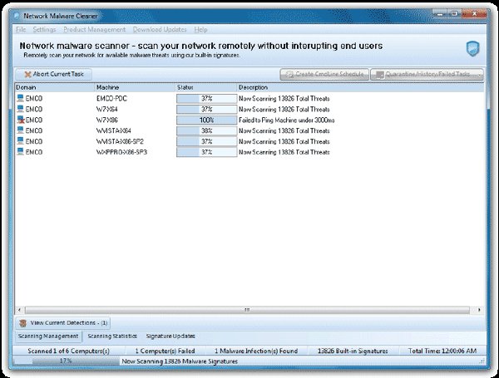The width and height of the screenshot is (499, 378).
Task: Click the computer icon for WXPPRO-X86-SP3 row
Action: pos(20,152)
